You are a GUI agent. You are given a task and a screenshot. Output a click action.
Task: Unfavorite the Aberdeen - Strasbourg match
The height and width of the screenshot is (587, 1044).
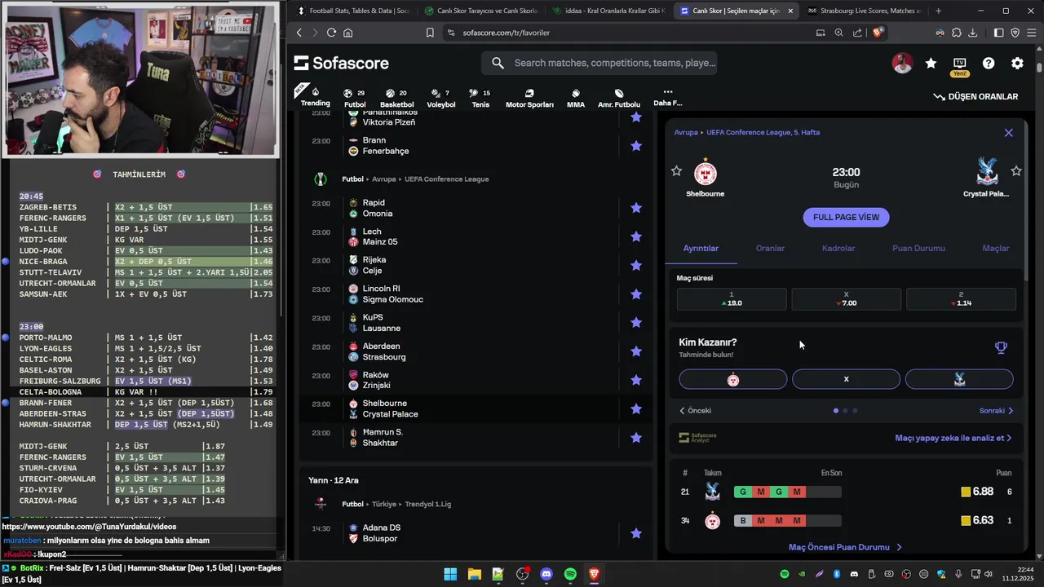tap(636, 351)
